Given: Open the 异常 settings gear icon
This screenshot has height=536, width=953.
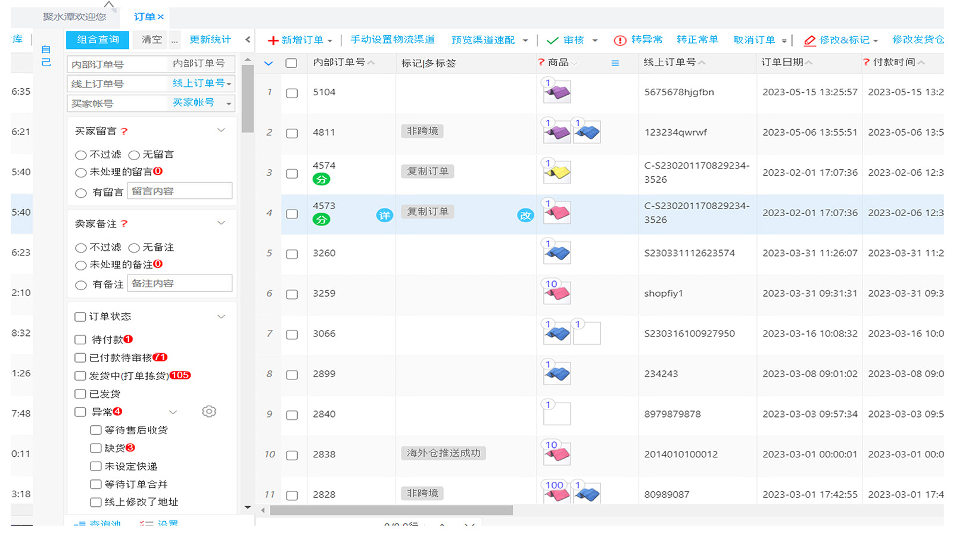Looking at the screenshot, I should click(209, 412).
